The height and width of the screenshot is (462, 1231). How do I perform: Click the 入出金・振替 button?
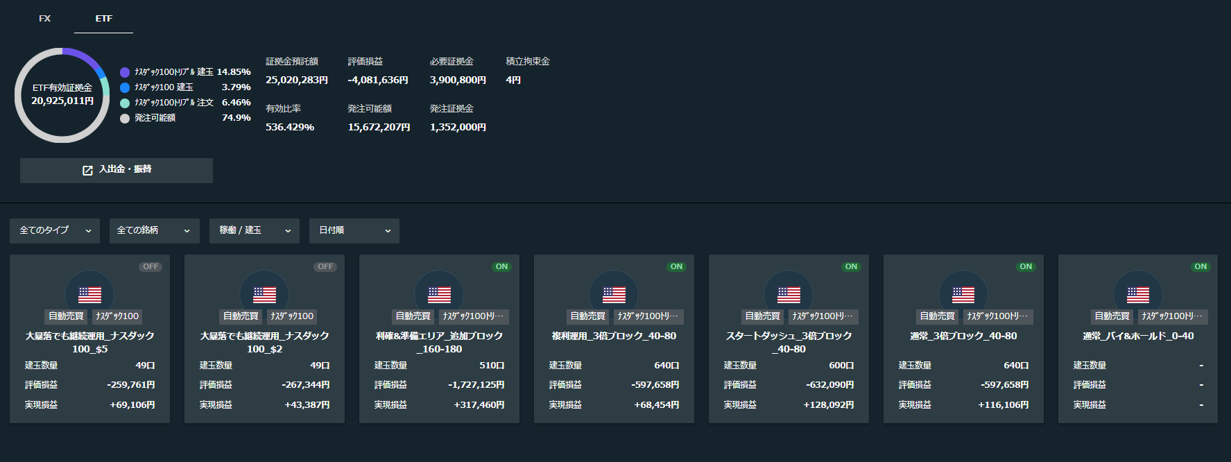(117, 171)
